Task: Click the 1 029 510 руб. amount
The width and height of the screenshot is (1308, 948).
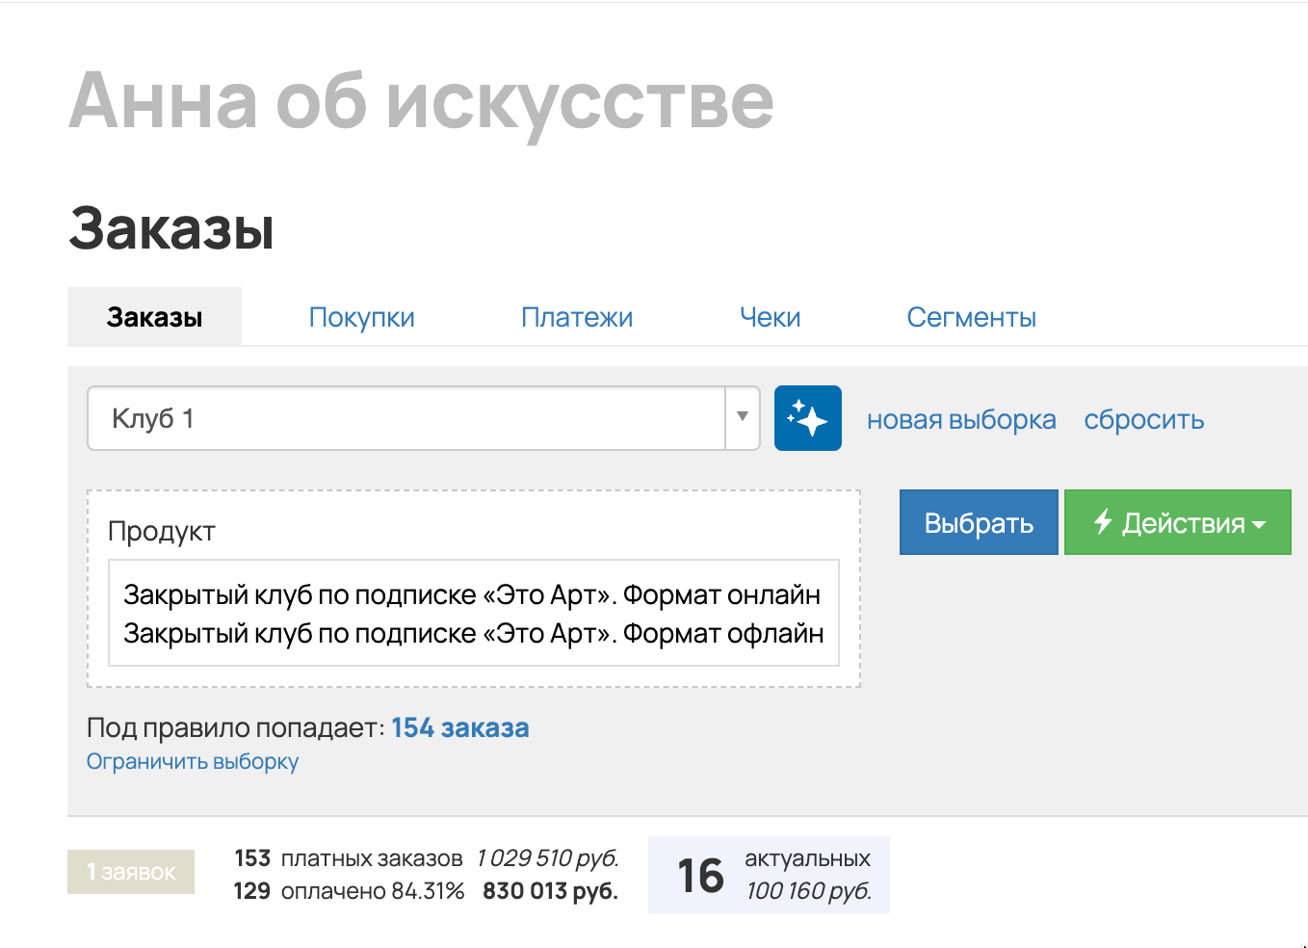Action: pos(547,857)
